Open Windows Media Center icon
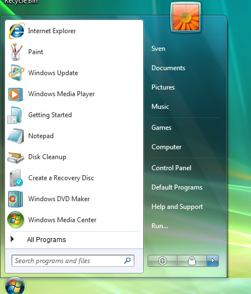 point(15,220)
